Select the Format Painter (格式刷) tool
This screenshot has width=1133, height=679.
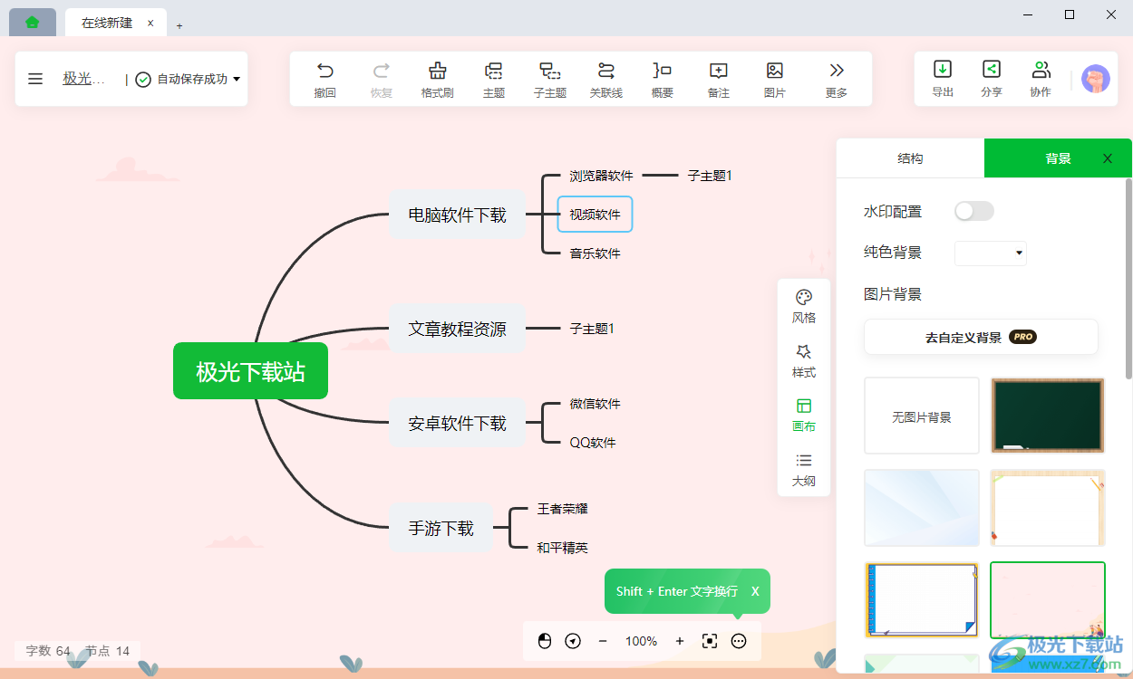point(438,71)
